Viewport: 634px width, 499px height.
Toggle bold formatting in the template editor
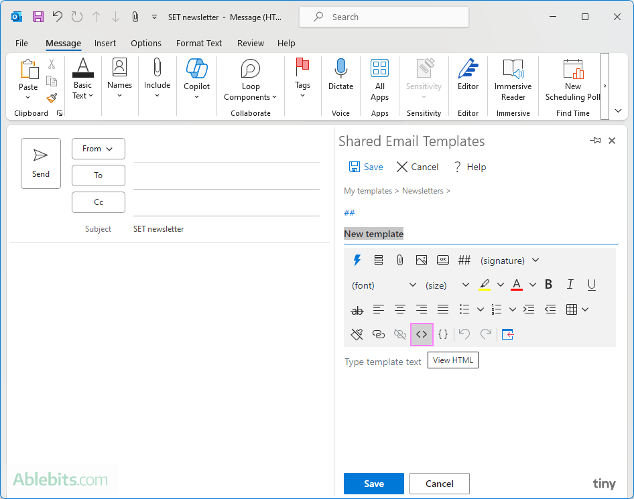coord(548,284)
